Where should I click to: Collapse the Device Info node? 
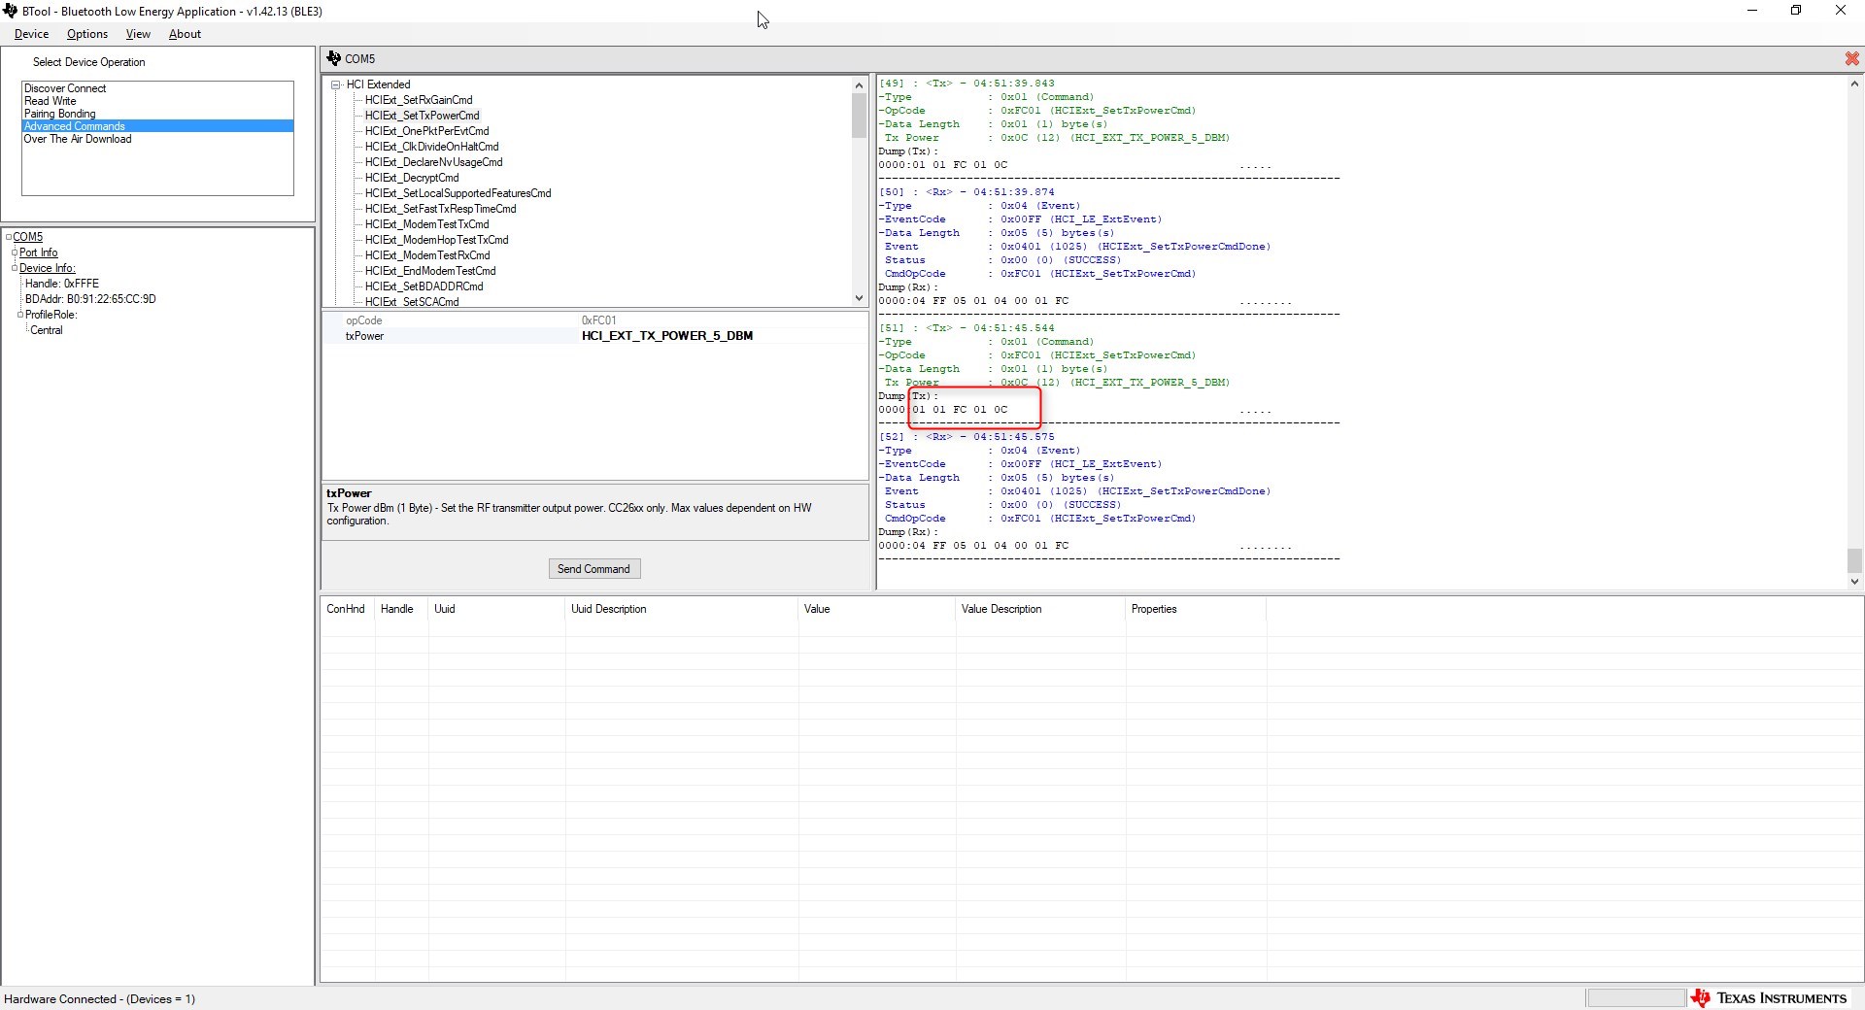(15, 268)
